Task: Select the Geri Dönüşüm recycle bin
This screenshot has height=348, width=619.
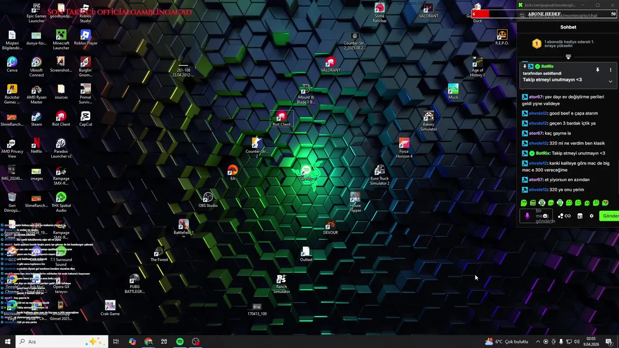Action: point(12,203)
